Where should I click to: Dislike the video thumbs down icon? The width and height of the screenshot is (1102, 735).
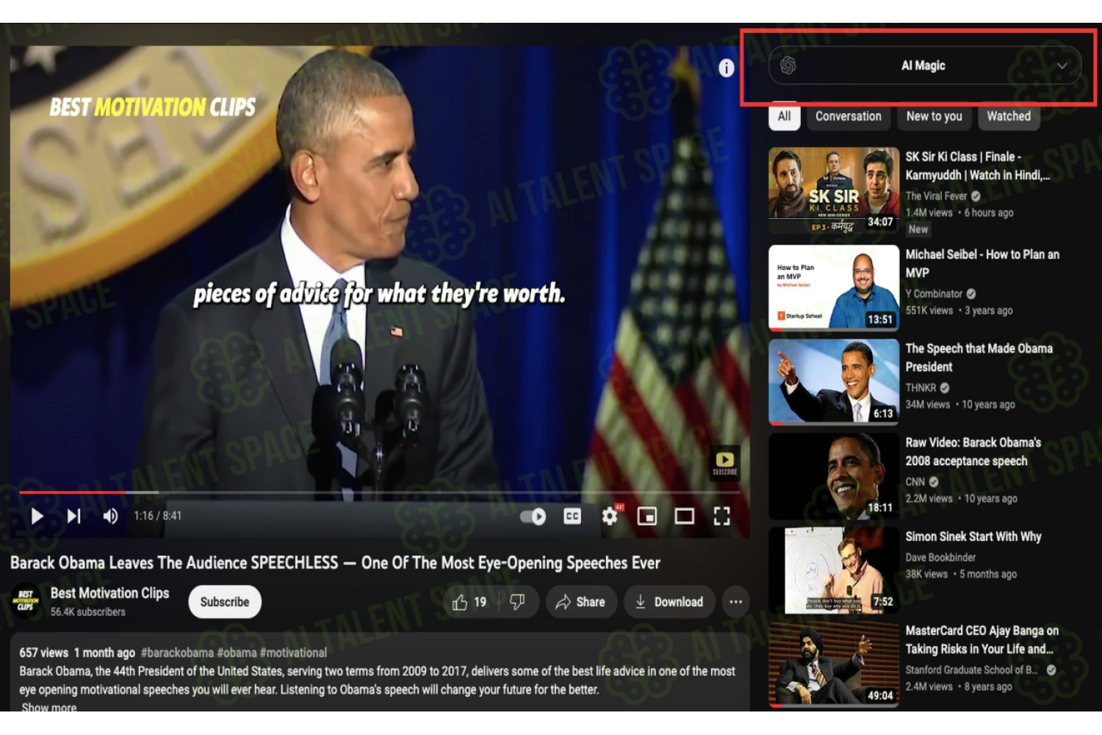coord(518,602)
